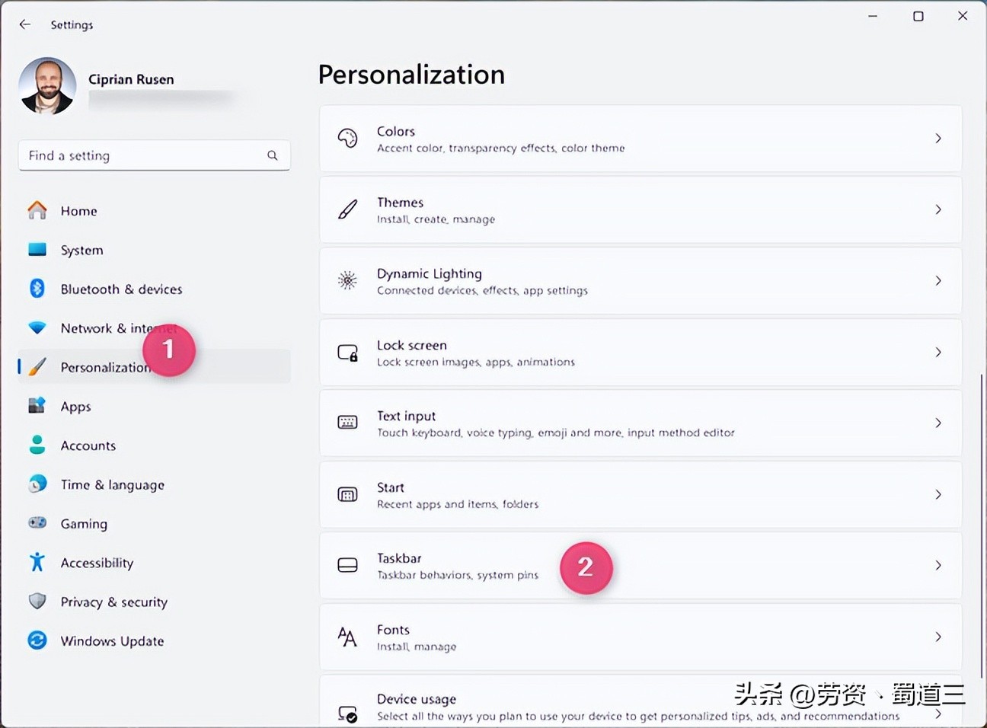Expand the Taskbar settings chevron

938,565
